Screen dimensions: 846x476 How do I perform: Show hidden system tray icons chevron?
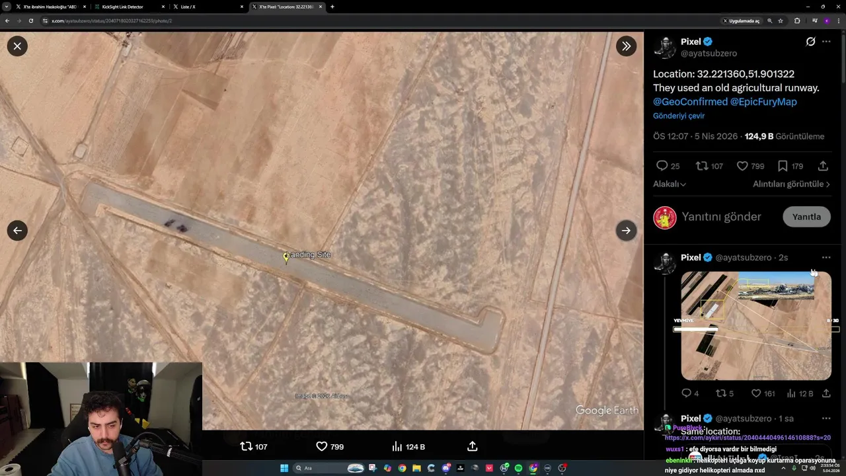tap(783, 468)
